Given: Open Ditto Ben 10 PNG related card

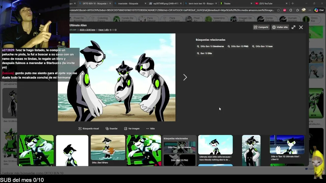Looking at the screenshot, I should coord(180,160).
